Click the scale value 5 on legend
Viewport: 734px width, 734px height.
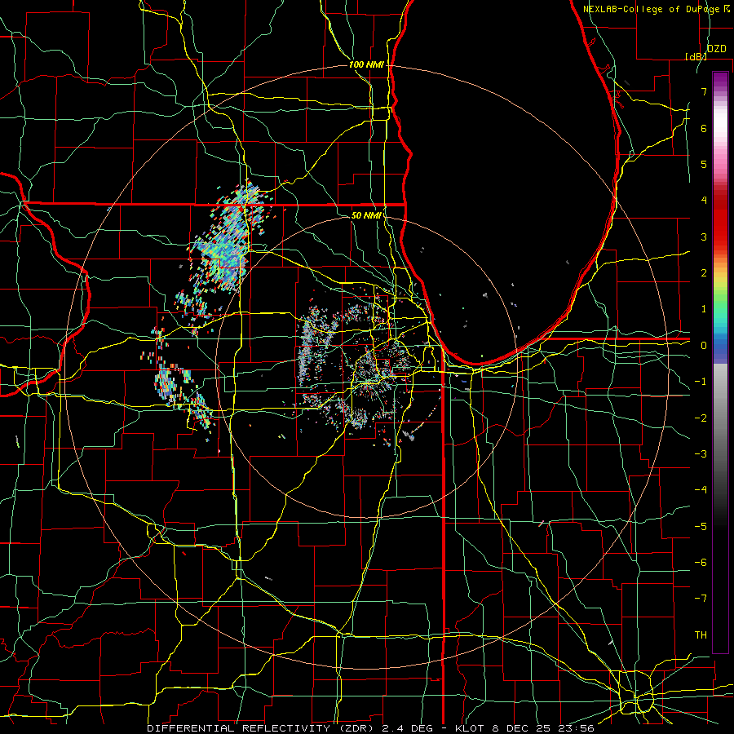click(704, 164)
